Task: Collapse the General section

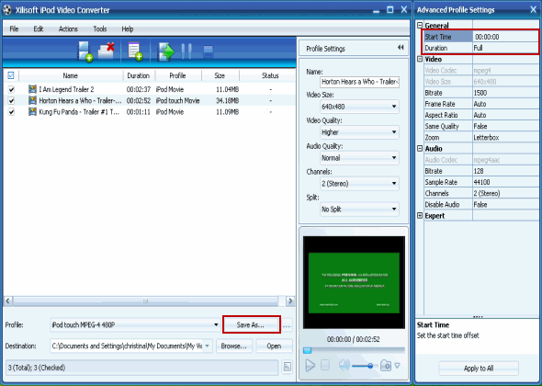Action: pyautogui.click(x=420, y=25)
